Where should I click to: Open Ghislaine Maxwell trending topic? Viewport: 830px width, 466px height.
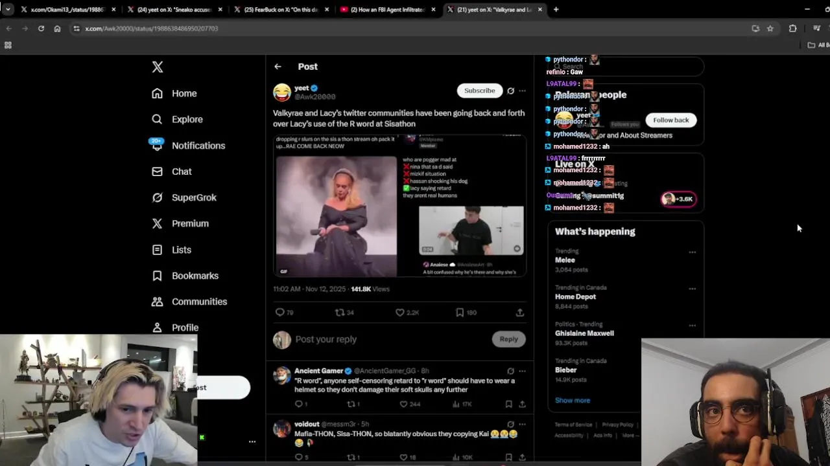point(584,333)
